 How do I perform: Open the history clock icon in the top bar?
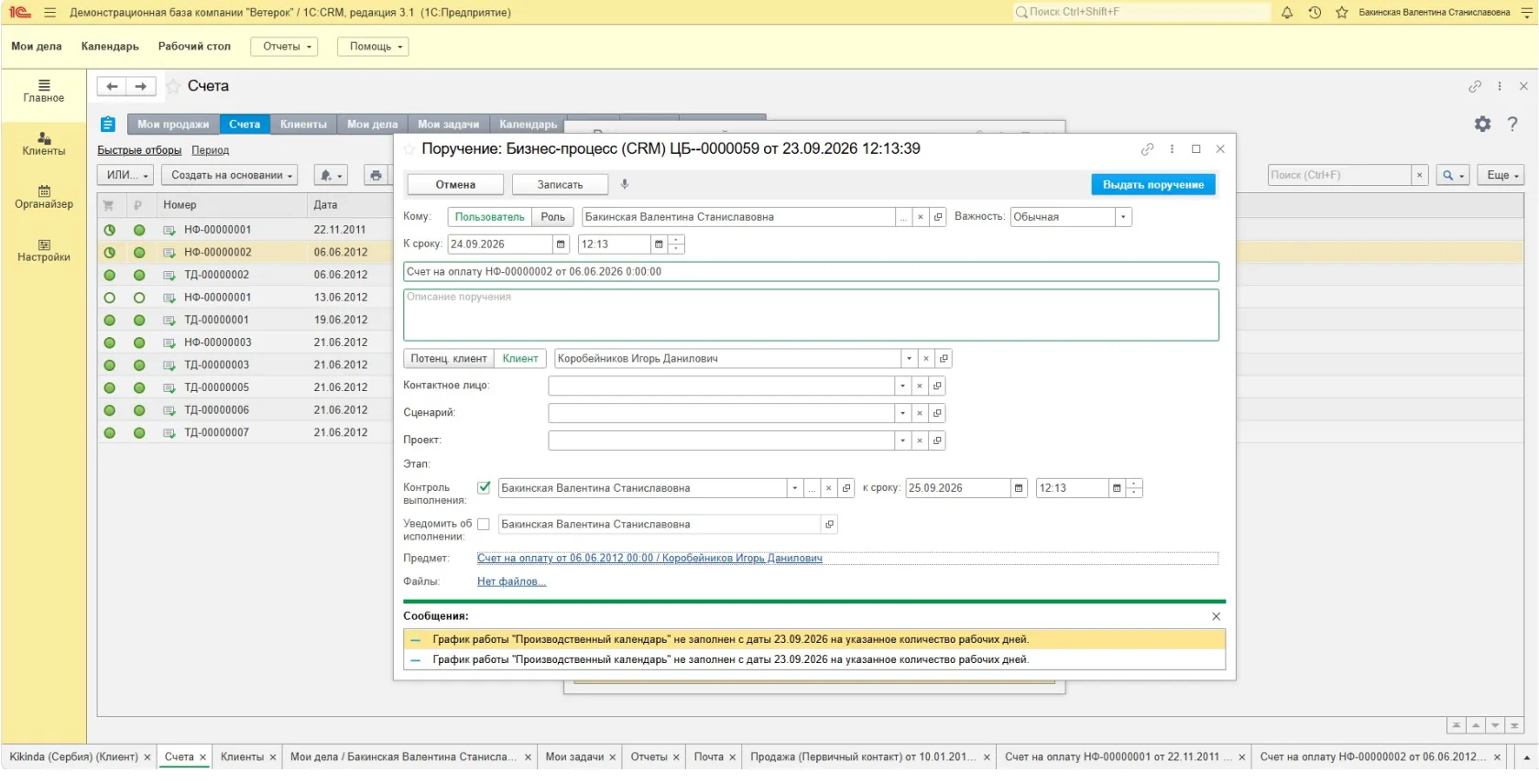point(1315,13)
